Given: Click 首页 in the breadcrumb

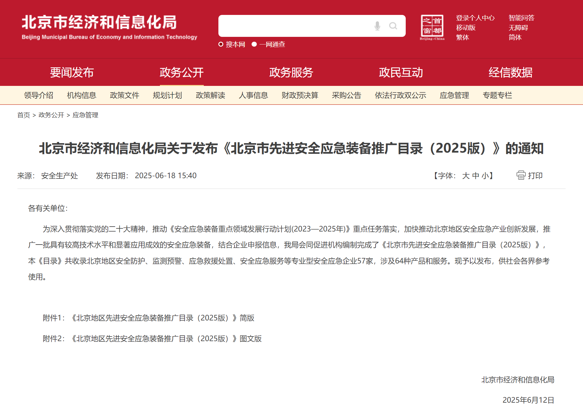Looking at the screenshot, I should pyautogui.click(x=23, y=115).
